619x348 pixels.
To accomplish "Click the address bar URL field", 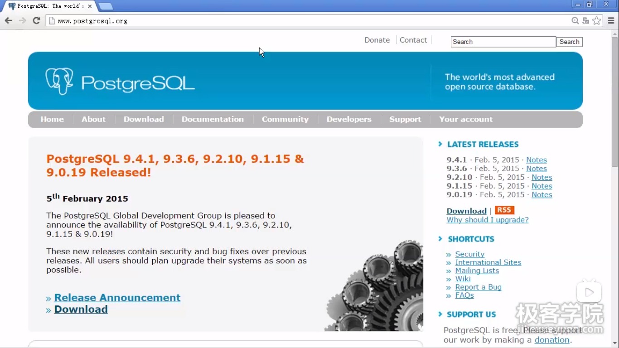I will pos(308,20).
